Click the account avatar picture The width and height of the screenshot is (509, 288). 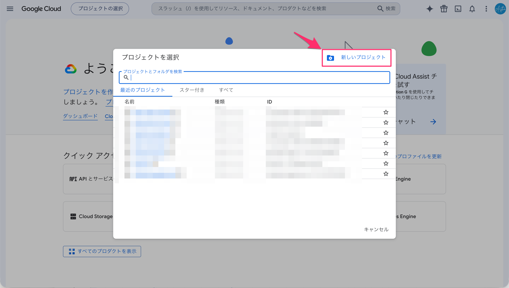click(x=500, y=9)
